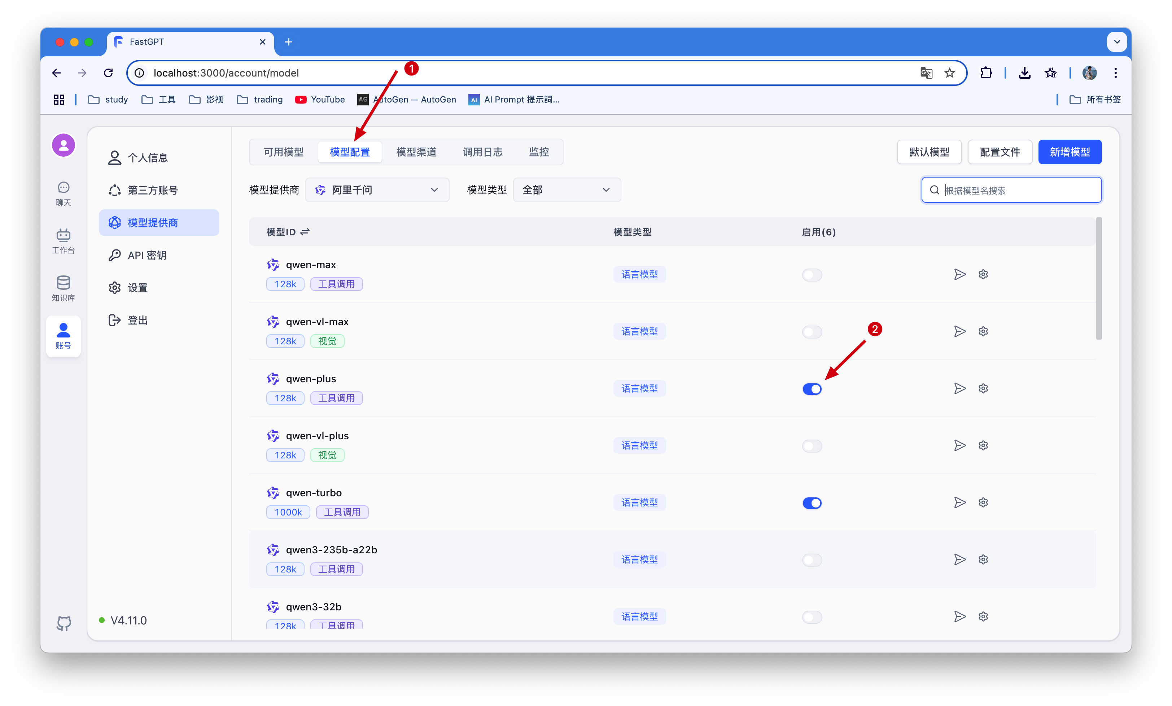
Task: Open the 模型提供商 阿里千问 dropdown
Action: [377, 190]
